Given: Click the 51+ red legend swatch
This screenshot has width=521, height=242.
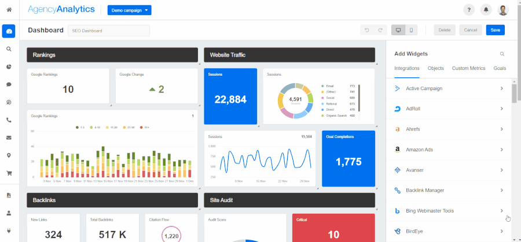Looking at the screenshot, I should (142, 127).
